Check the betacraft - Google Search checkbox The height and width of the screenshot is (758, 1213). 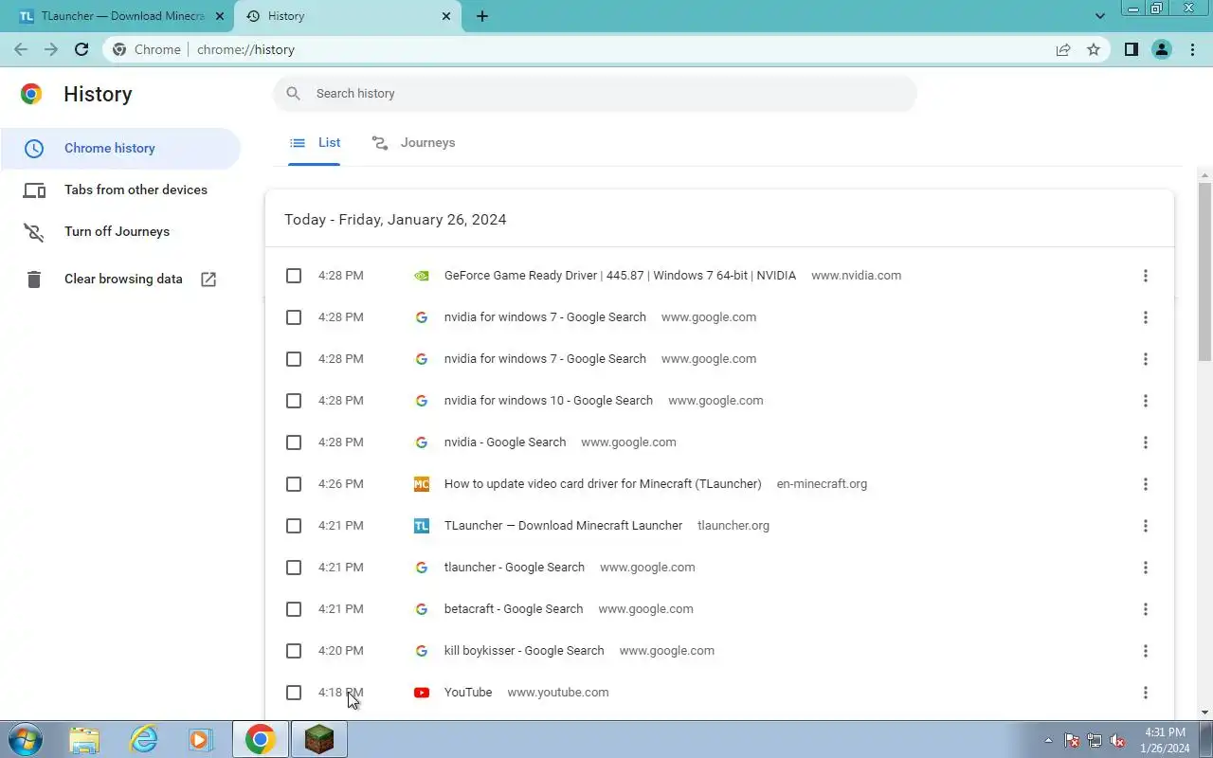[294, 609]
